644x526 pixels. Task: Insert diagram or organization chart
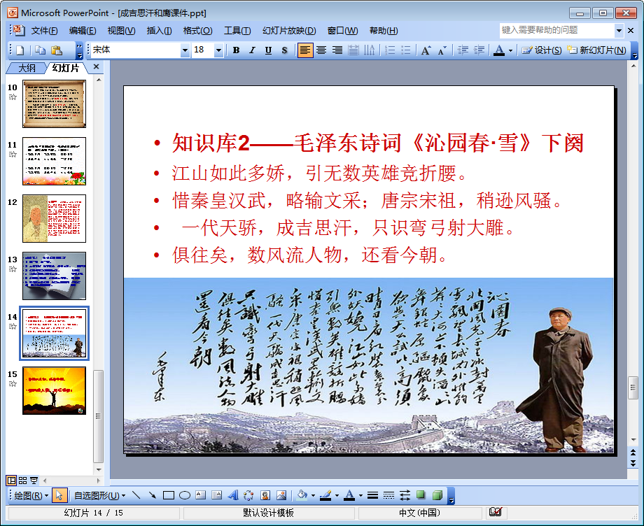pyautogui.click(x=249, y=496)
